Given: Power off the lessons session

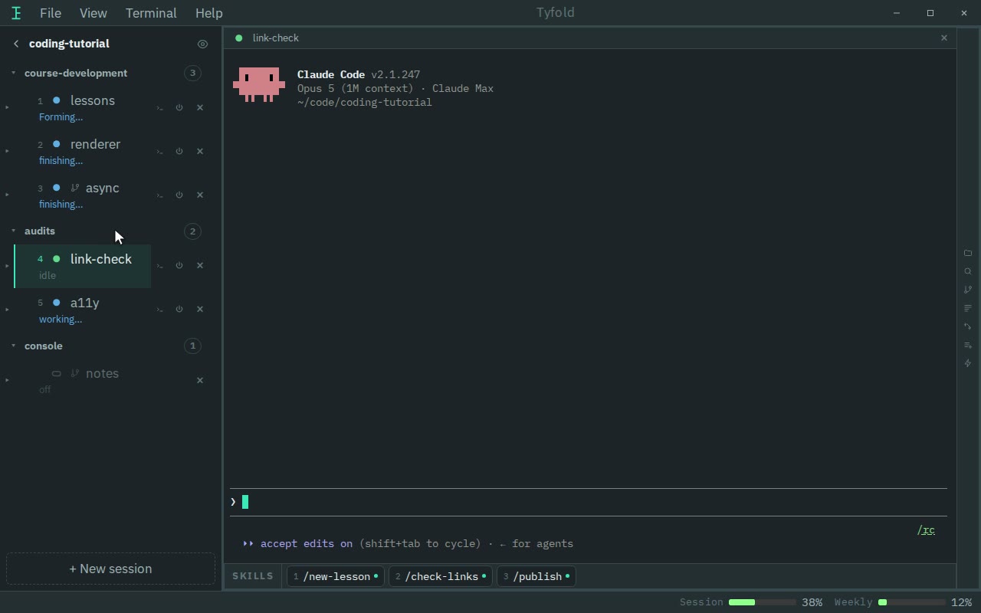Looking at the screenshot, I should pos(179,108).
